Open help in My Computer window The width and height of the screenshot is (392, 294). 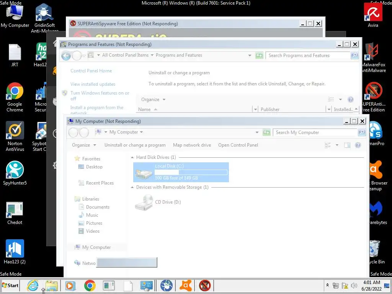coord(358,145)
